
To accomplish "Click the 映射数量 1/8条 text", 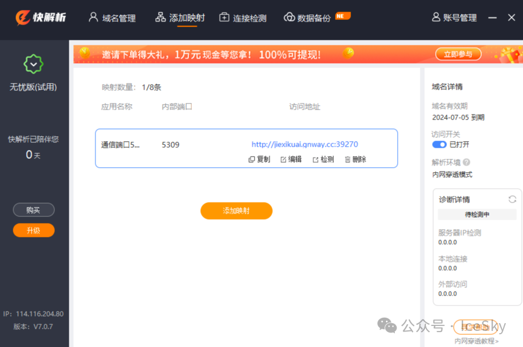I will (131, 87).
